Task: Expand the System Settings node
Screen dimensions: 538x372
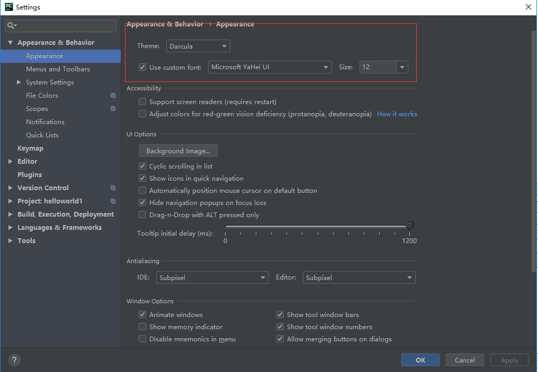Action: pyautogui.click(x=19, y=82)
